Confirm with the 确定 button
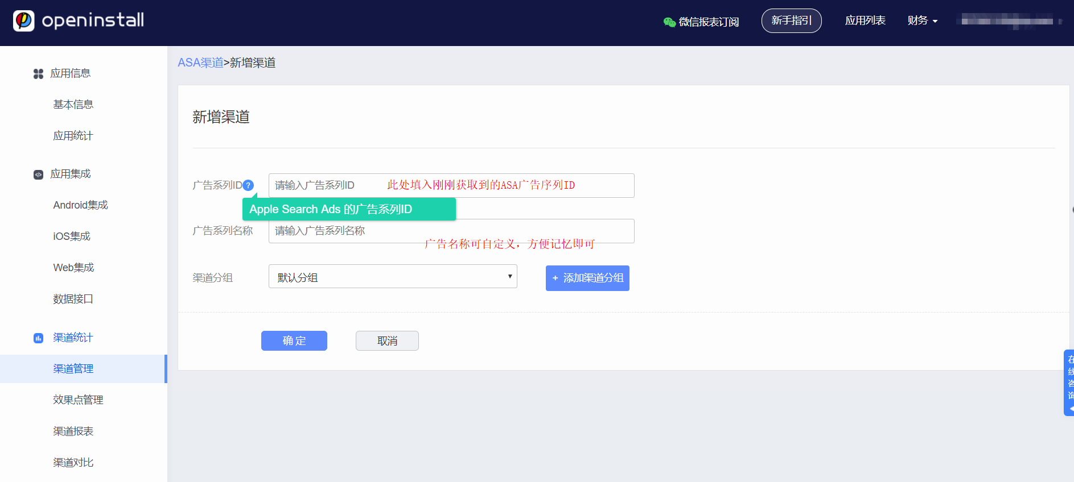 pos(294,341)
